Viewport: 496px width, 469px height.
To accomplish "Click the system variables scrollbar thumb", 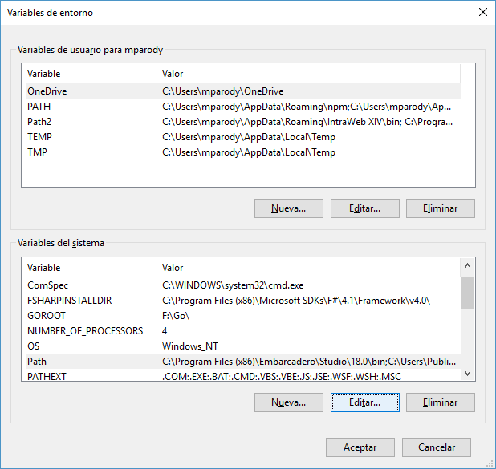I will coord(468,293).
